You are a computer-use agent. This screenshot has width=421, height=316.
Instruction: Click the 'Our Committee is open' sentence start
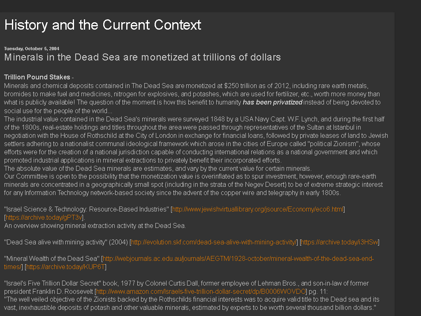pos(35,177)
